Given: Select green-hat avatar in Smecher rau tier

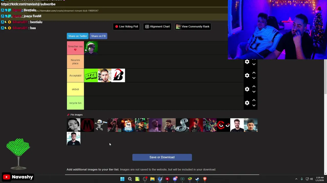Looking at the screenshot, I should 91,48.
